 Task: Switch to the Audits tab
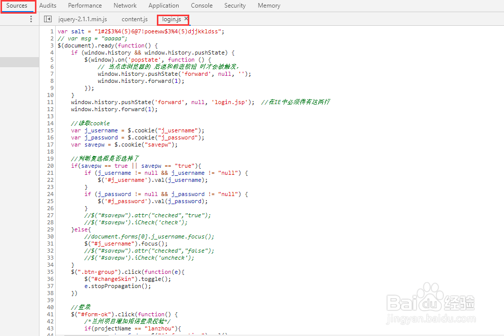(48, 6)
